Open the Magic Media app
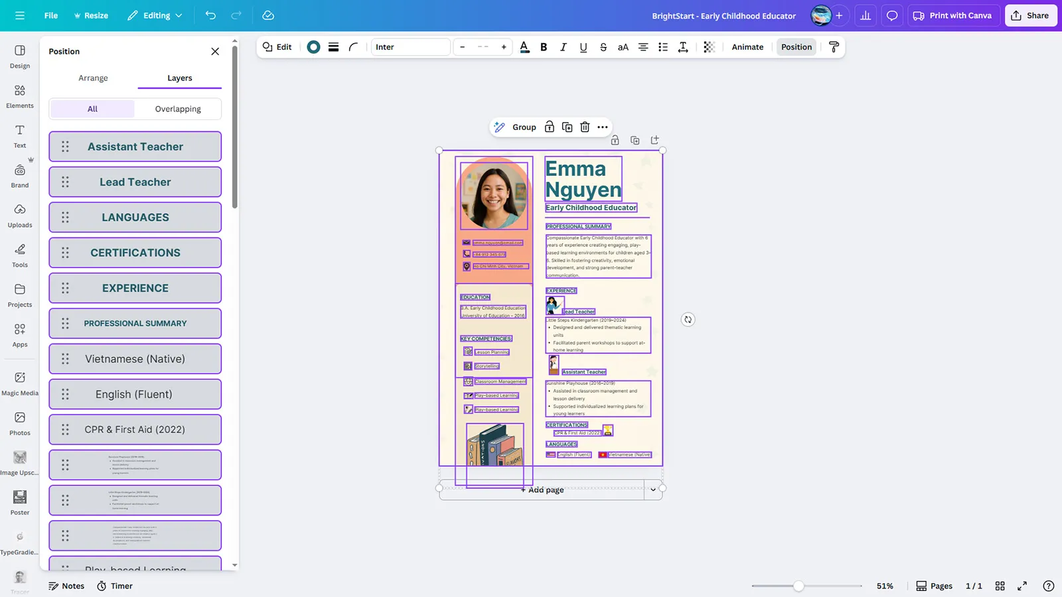 [20, 383]
